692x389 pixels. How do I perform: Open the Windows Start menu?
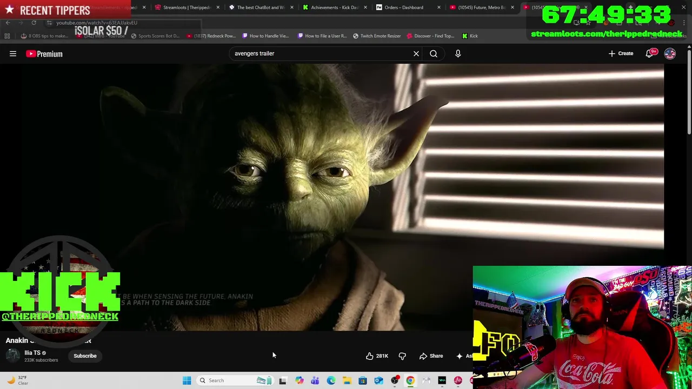pyautogui.click(x=187, y=380)
